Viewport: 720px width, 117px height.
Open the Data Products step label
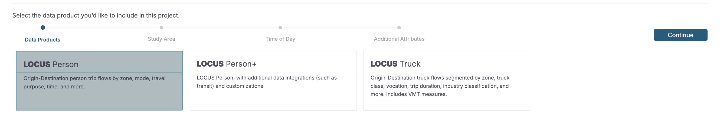pos(42,40)
